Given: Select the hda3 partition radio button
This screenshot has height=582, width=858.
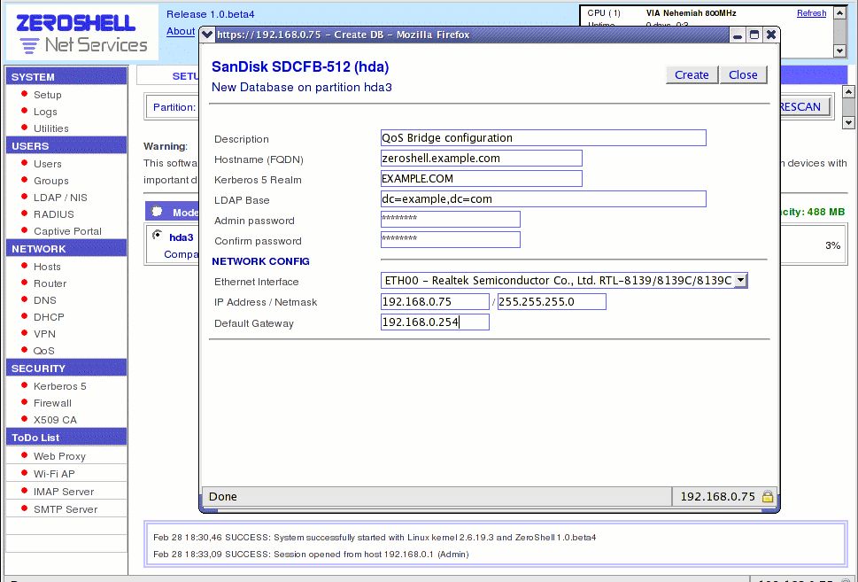Looking at the screenshot, I should pyautogui.click(x=158, y=236).
